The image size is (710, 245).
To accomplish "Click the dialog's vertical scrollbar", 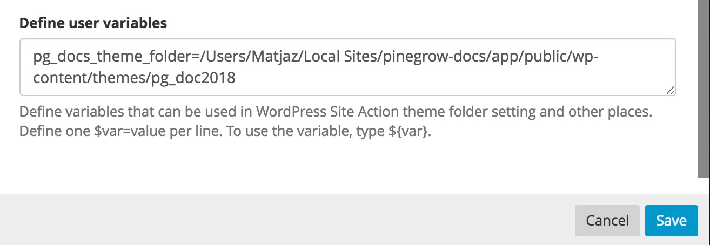I will (704, 89).
